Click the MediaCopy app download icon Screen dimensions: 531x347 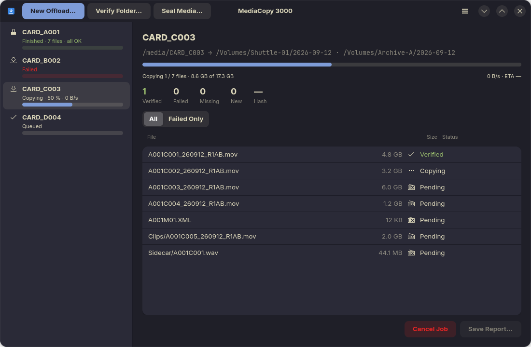click(11, 11)
